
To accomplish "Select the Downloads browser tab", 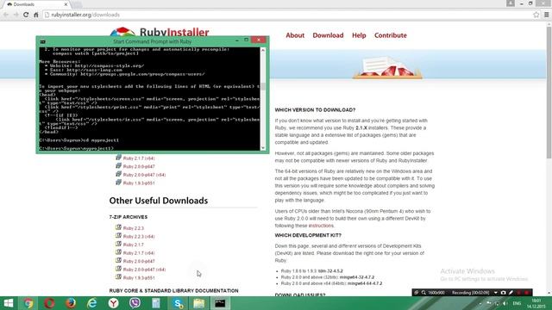I will [35, 4].
